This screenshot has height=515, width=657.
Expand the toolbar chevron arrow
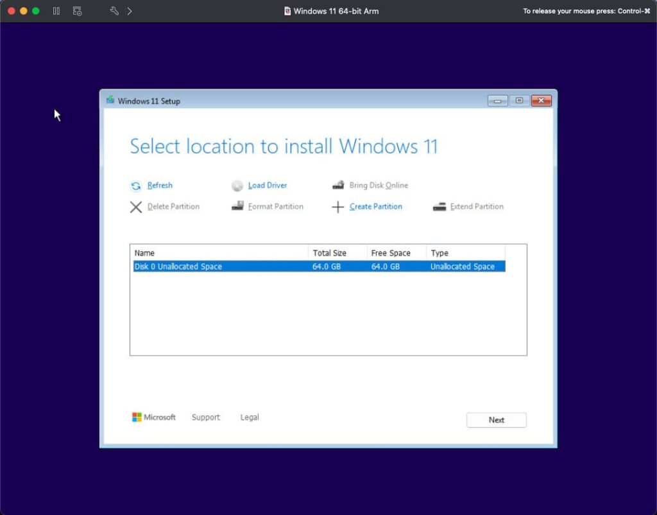point(130,11)
